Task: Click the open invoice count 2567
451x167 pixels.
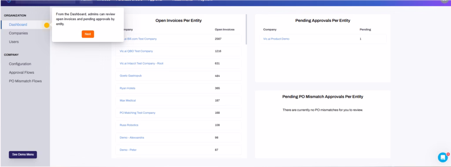Action: 218,39
